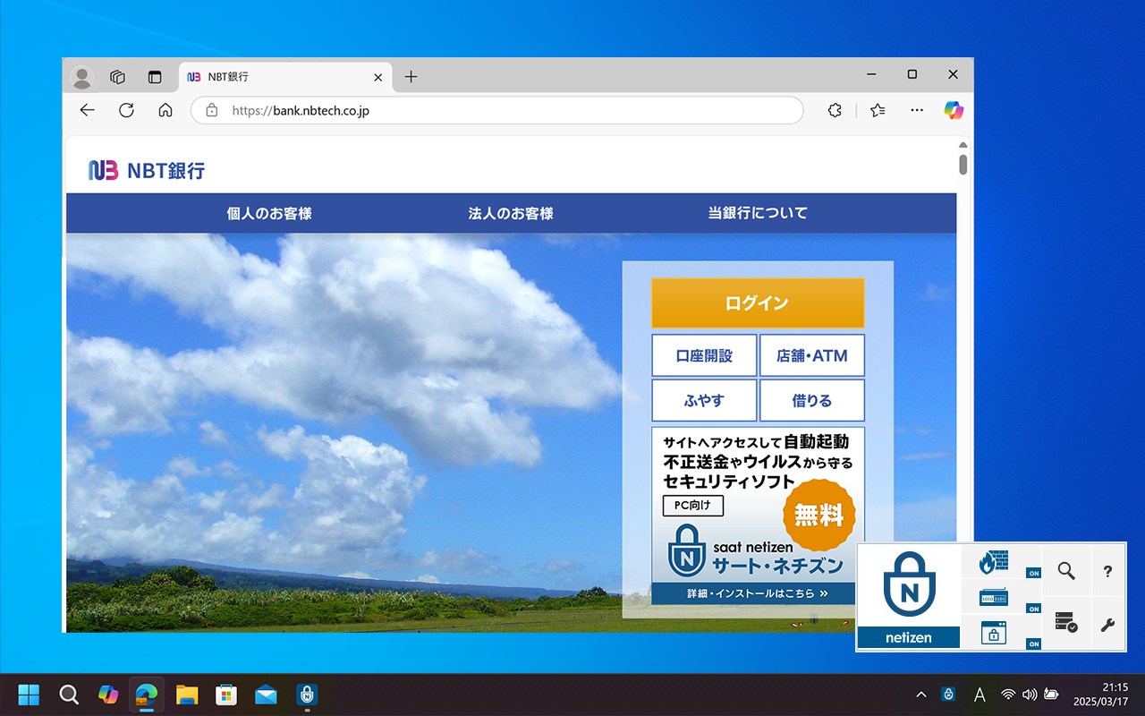This screenshot has width=1145, height=716.
Task: Open the 当銀行について menu
Action: coord(758,213)
